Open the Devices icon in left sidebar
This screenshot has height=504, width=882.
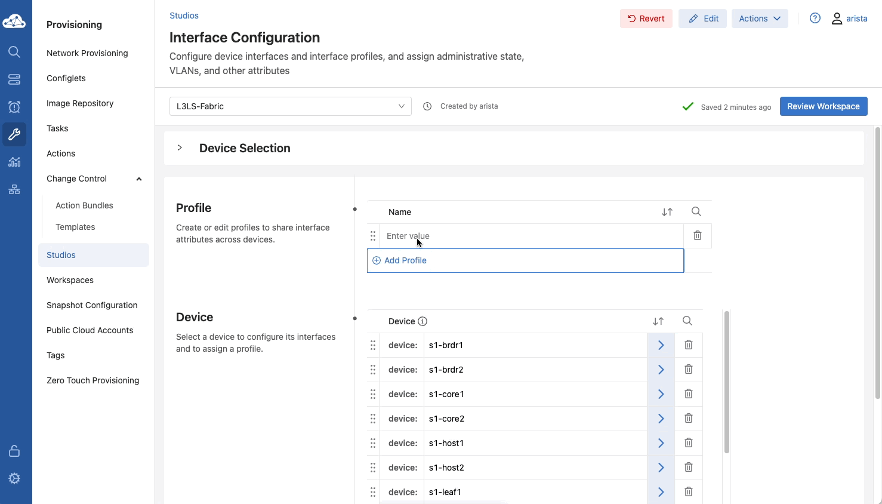[x=14, y=79]
